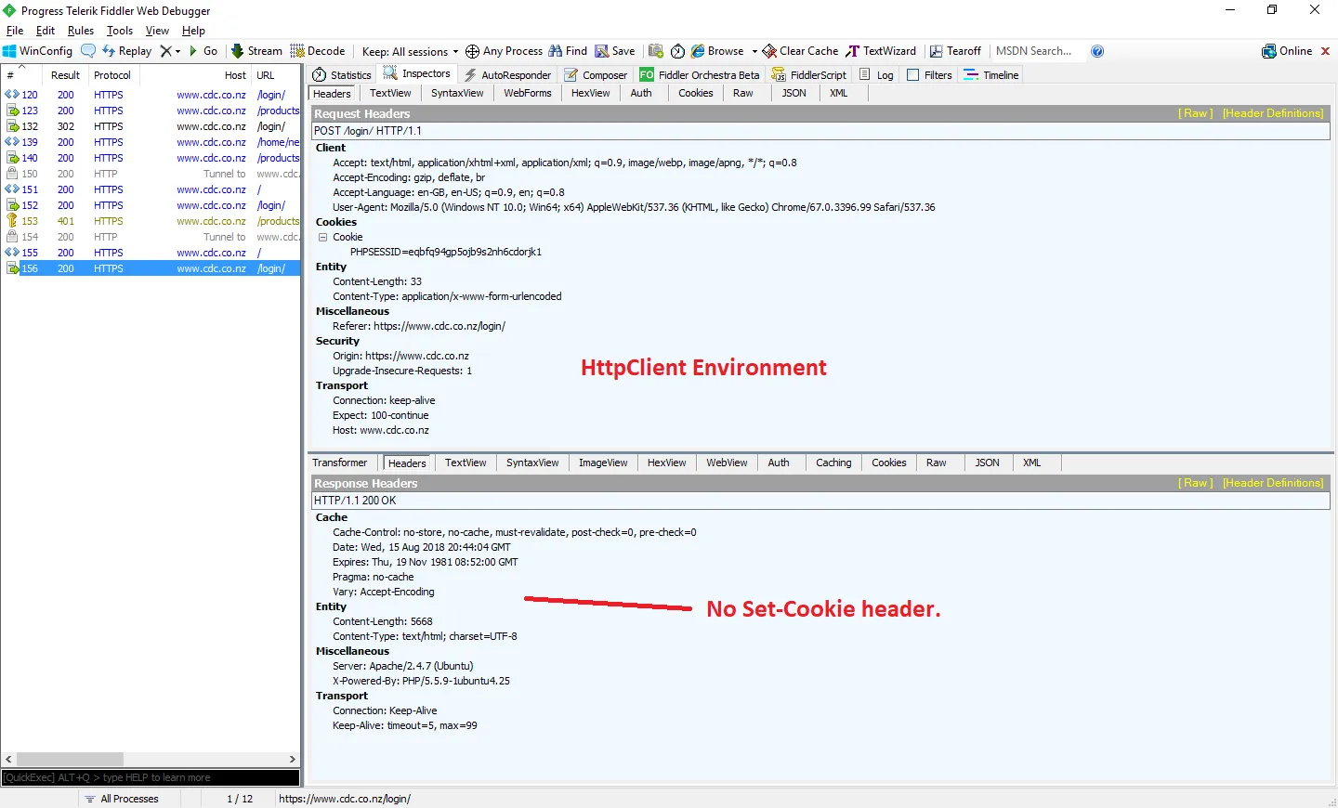This screenshot has height=808, width=1338.
Task: Sort sessions by the Result column
Action: pos(65,75)
